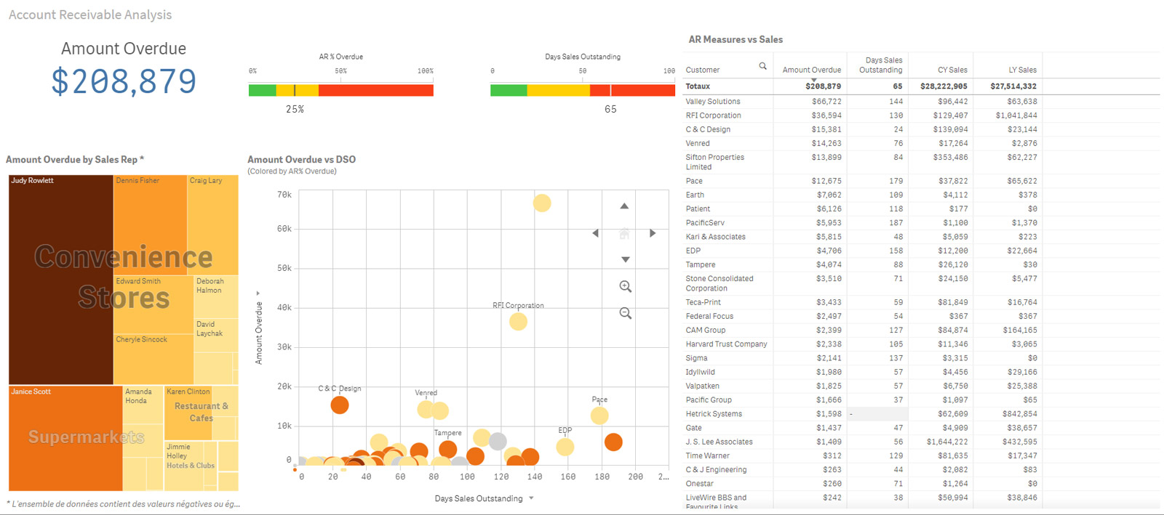Click Sigma in the customer table
The image size is (1164, 515).
[x=696, y=358]
